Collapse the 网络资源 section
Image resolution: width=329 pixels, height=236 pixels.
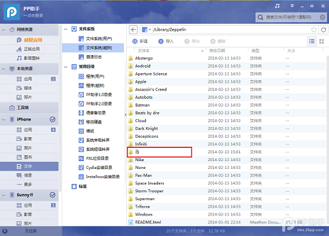4,29
